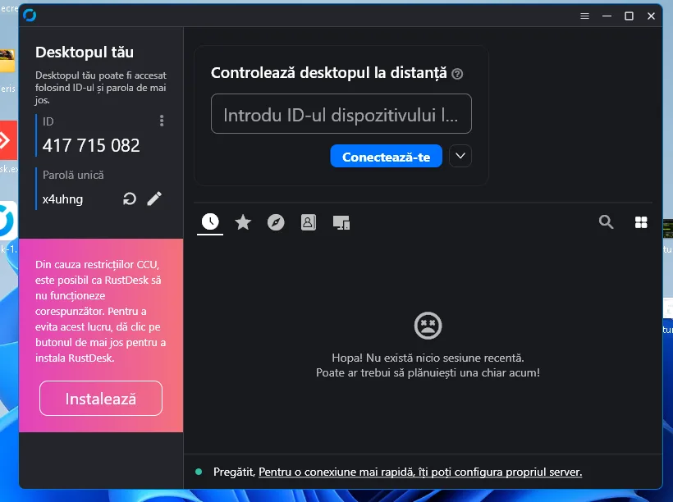Screen dimensions: 673x502
Task: Refresh the one-time password
Action: 130,199
